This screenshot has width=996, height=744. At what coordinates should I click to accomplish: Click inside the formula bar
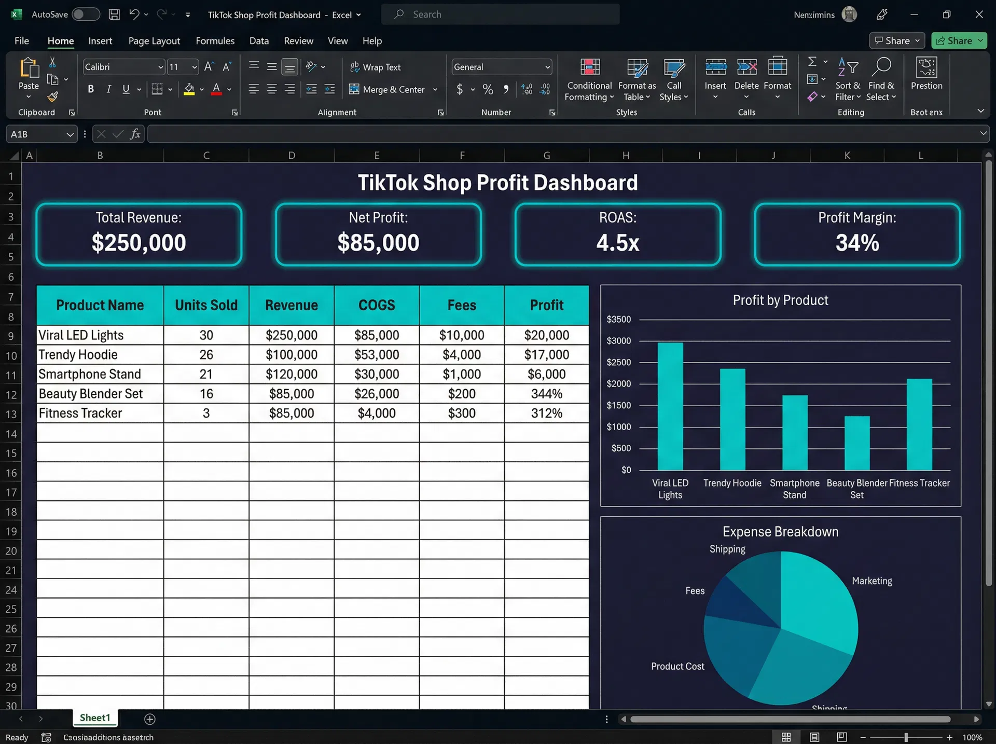[415, 133]
